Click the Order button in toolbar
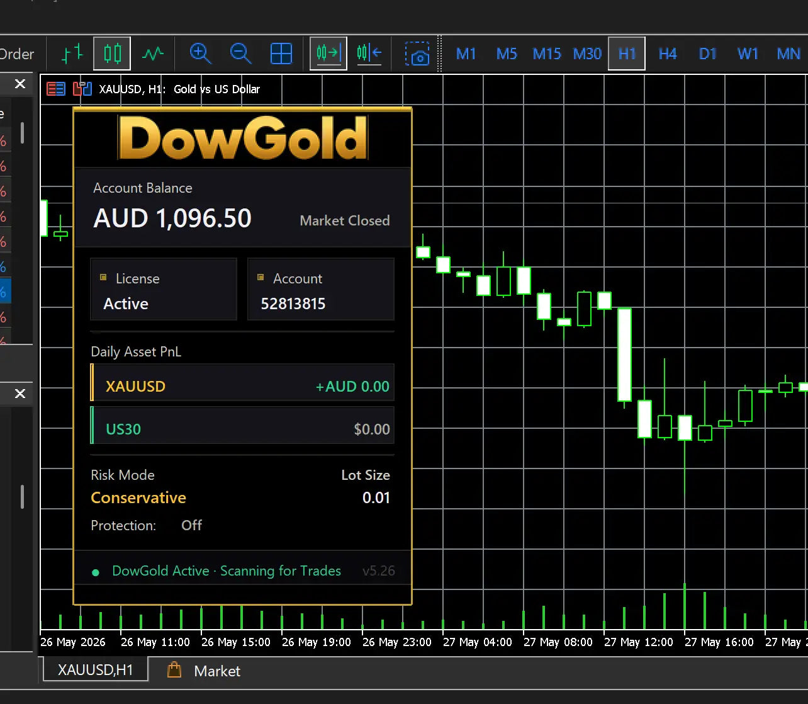 click(x=17, y=54)
